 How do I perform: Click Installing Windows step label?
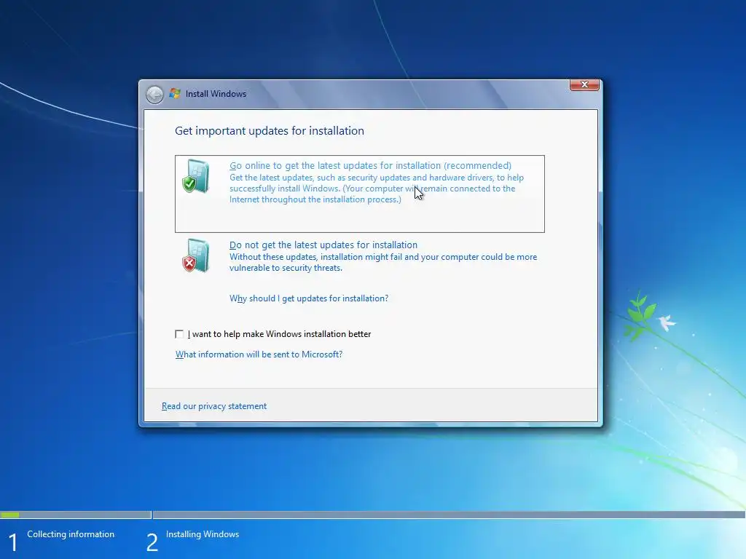203,534
